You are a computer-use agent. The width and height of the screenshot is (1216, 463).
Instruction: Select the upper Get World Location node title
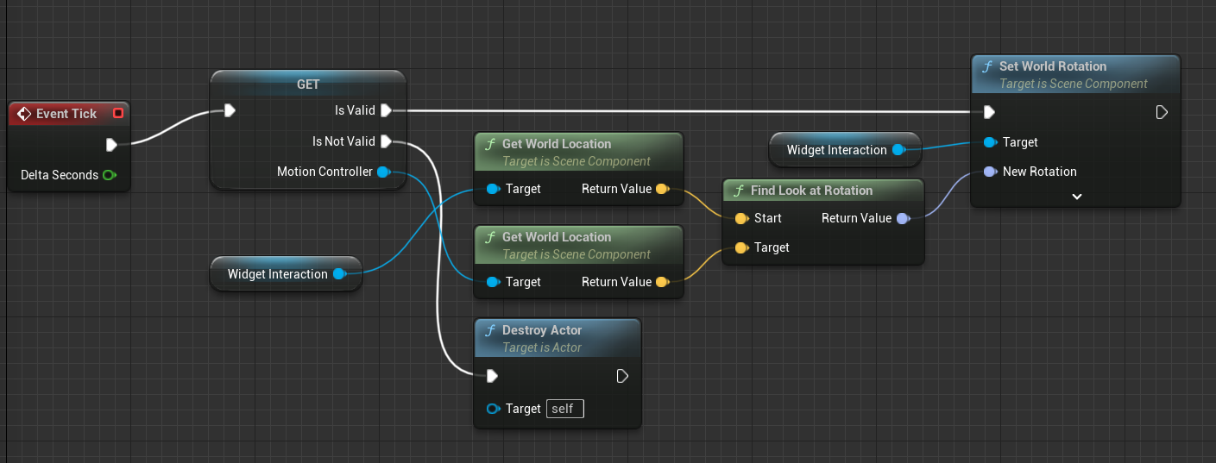[557, 144]
